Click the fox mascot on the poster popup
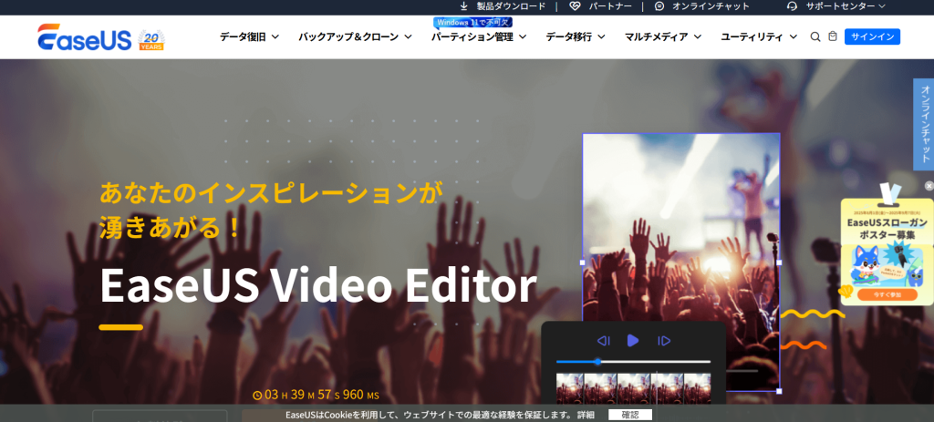The width and height of the screenshot is (934, 422). click(866, 263)
